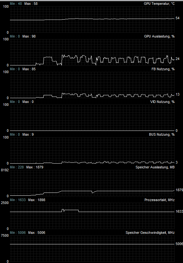Click the 8192 axis upper limit
The image size is (183, 263).
coord(5,170)
